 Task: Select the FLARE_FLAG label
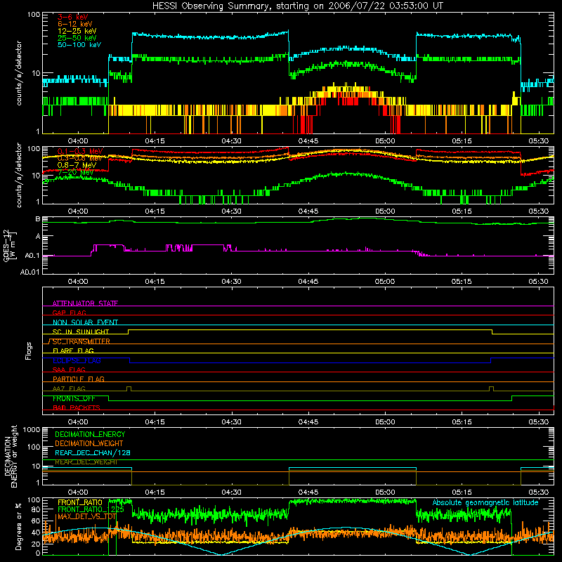73,351
